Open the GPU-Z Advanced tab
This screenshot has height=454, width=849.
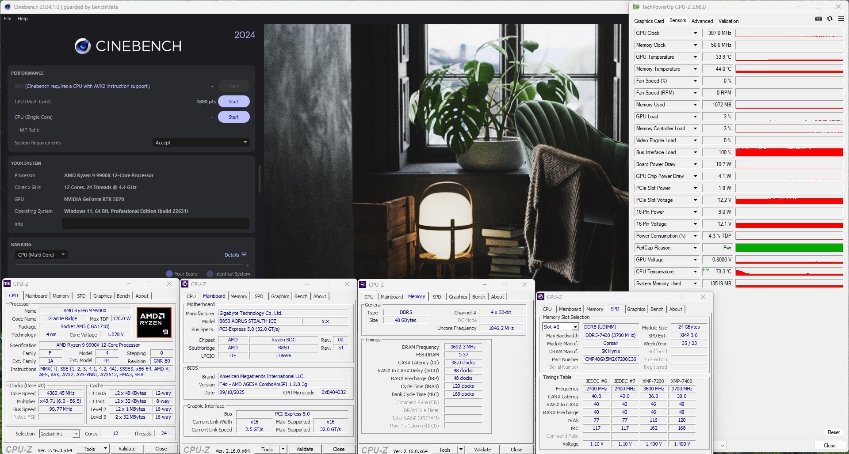[x=702, y=21]
